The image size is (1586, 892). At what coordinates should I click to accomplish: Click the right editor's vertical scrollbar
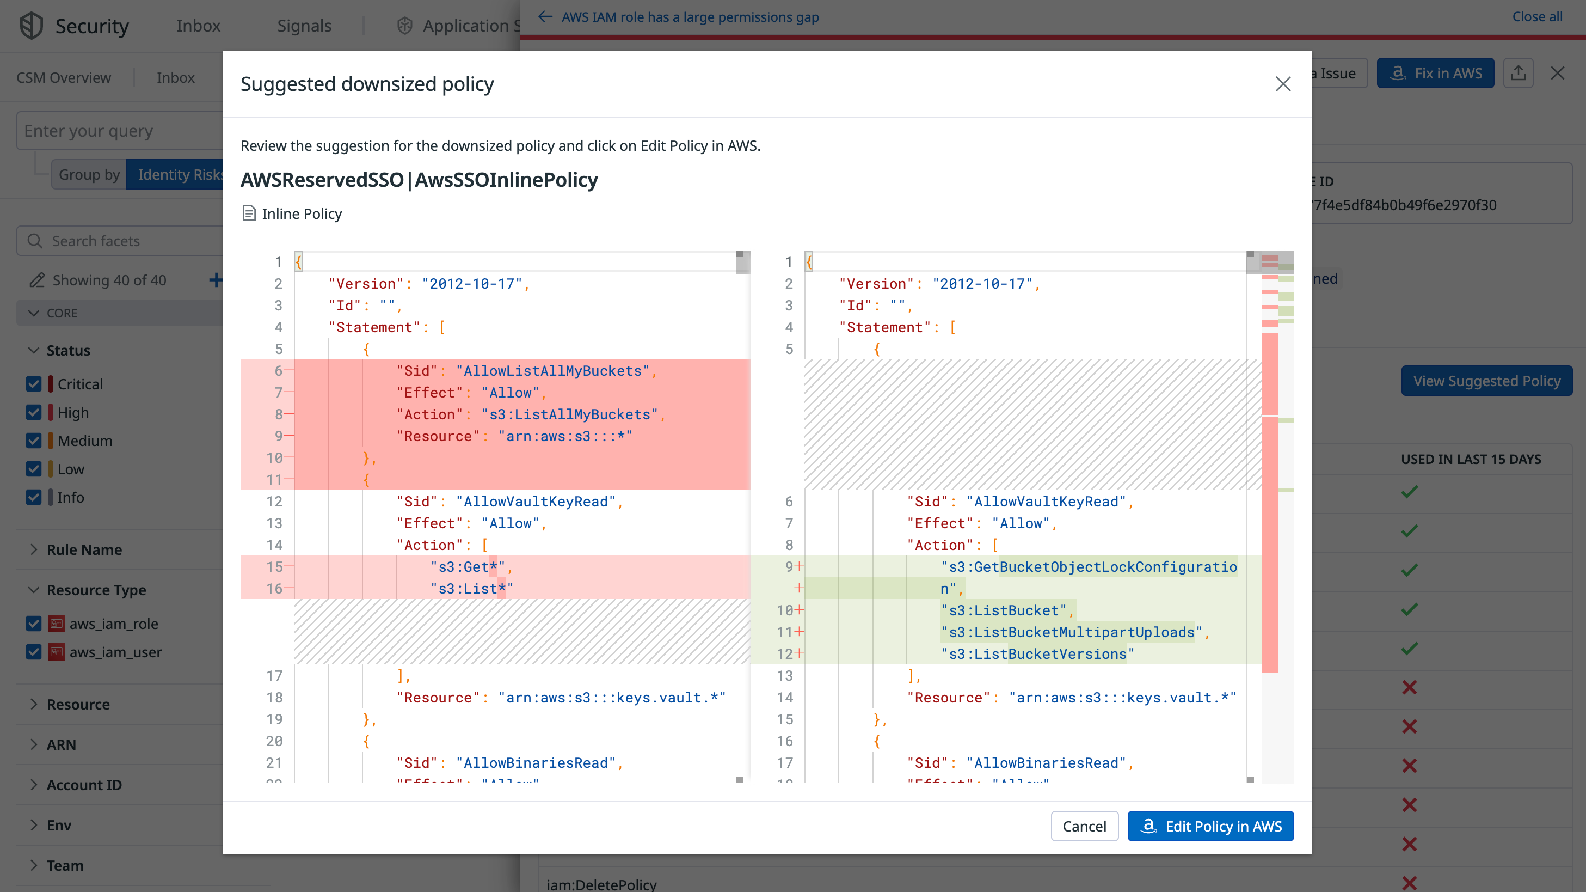(1253, 517)
